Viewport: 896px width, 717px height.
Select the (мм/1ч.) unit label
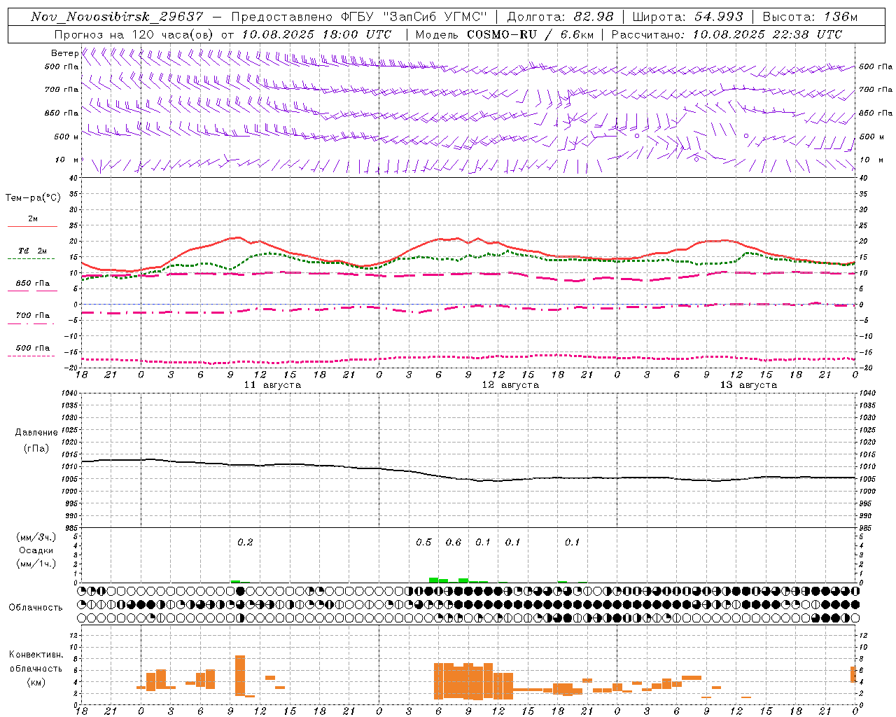click(x=36, y=564)
